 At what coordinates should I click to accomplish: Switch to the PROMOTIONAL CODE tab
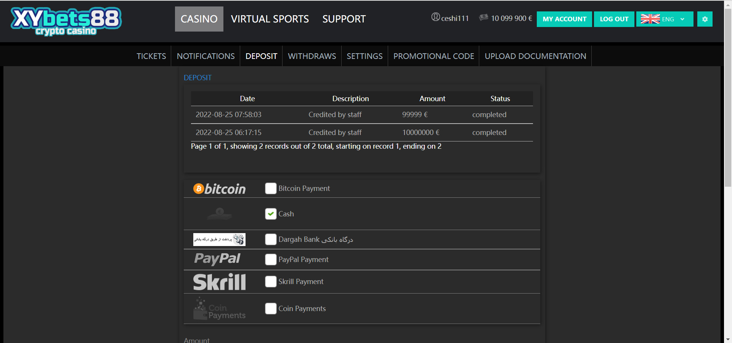[x=433, y=56]
